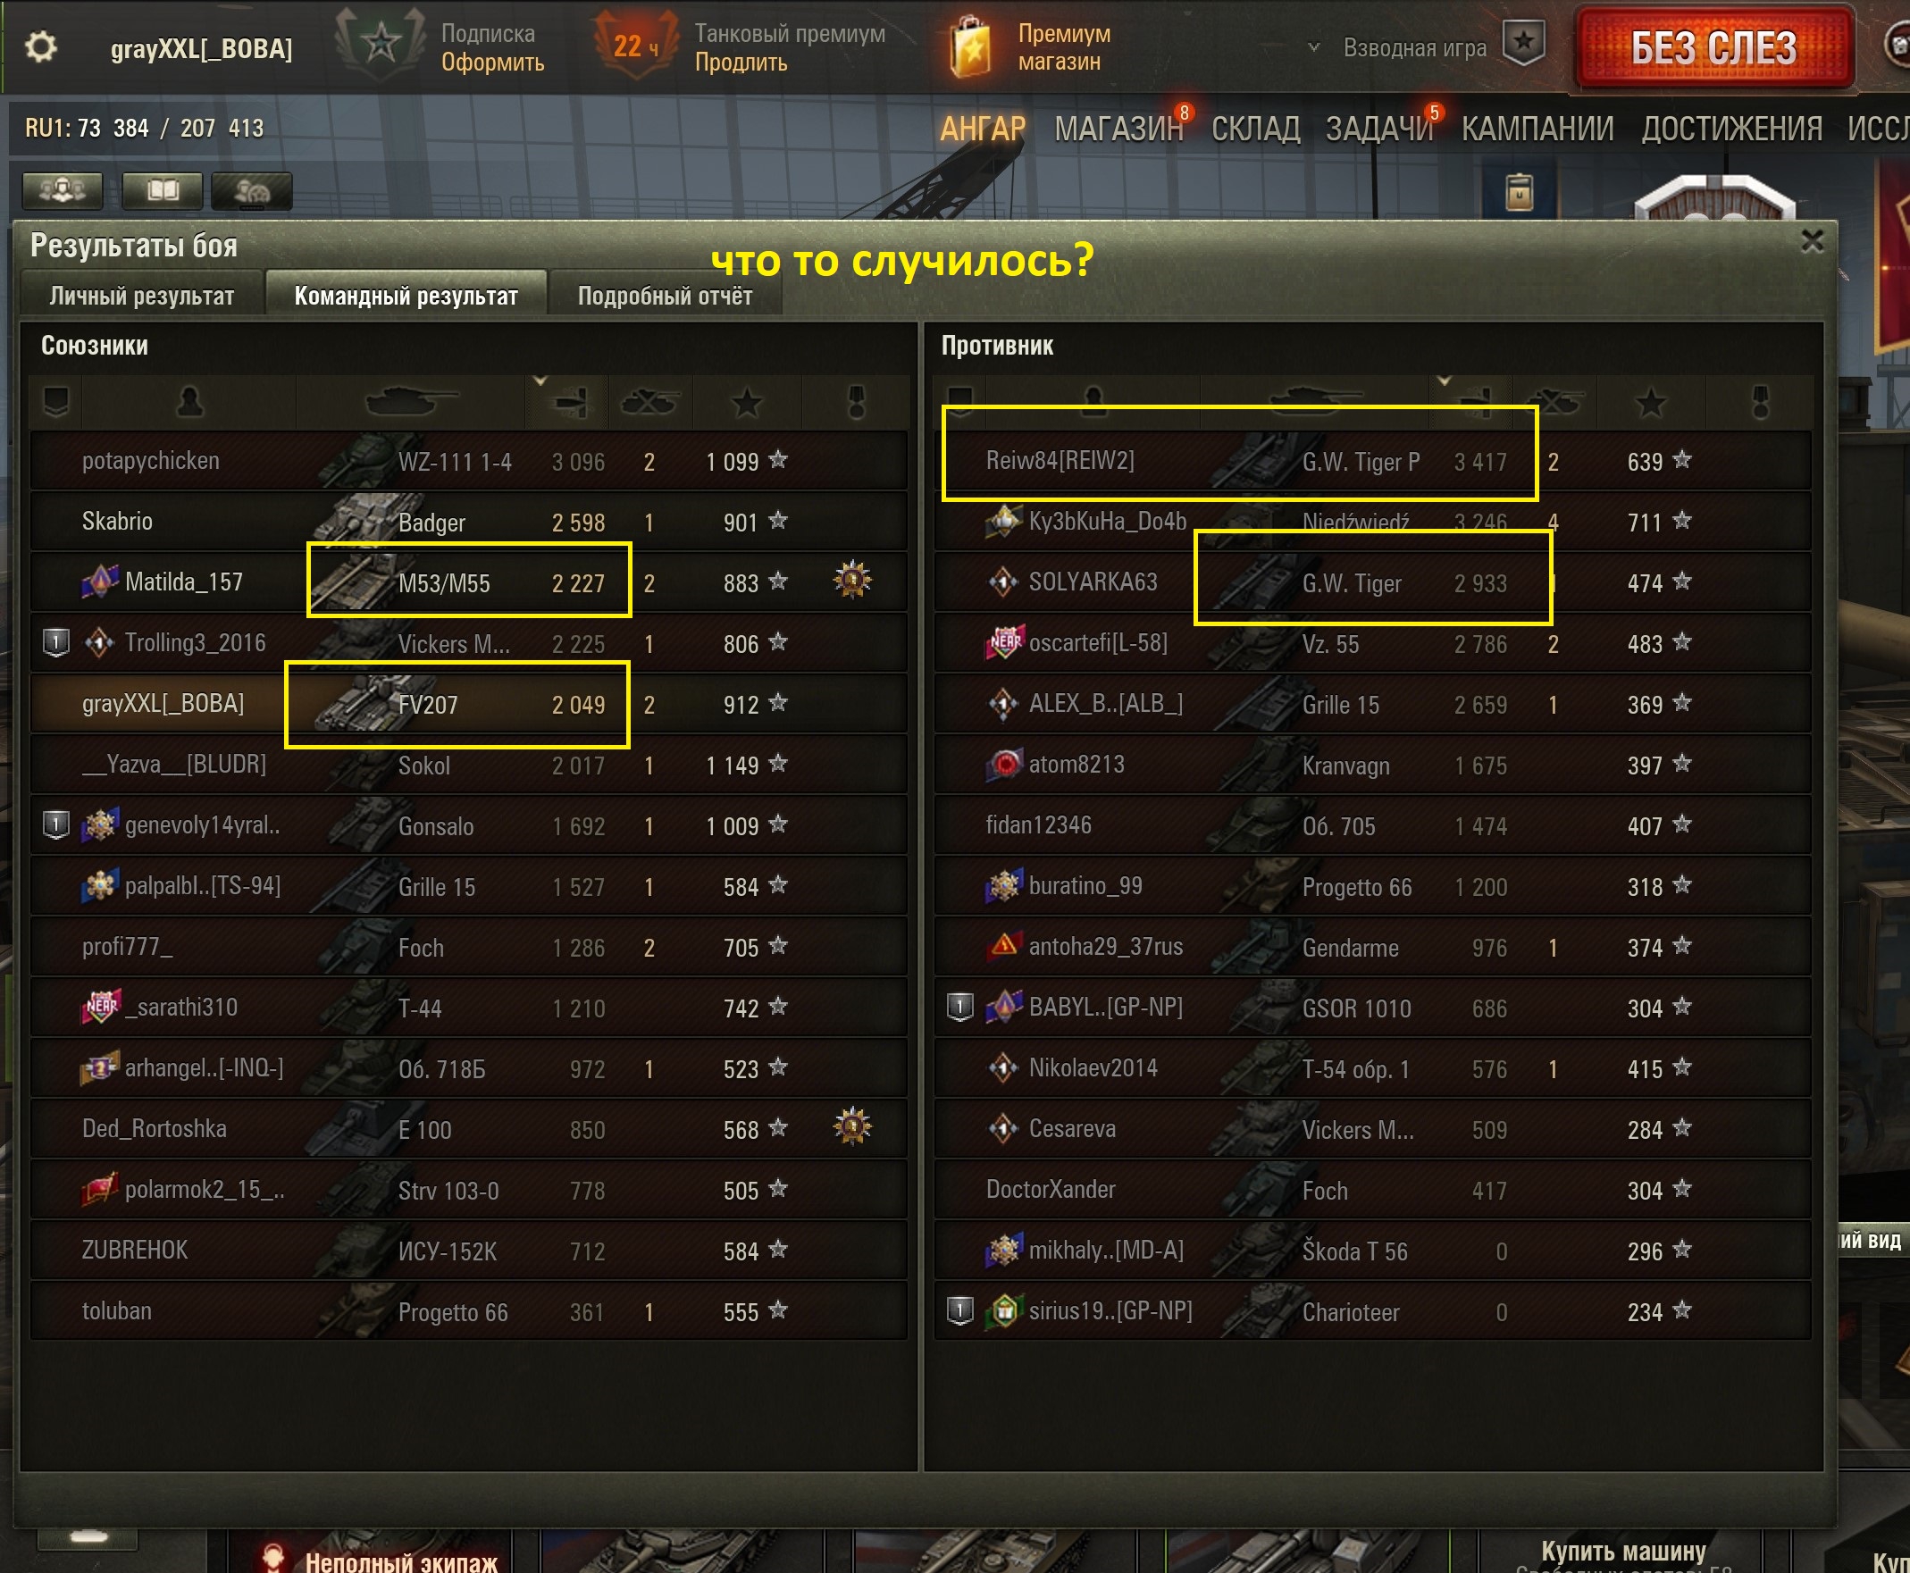The width and height of the screenshot is (1910, 1573).
Task: Open the contacts/friends panel icon
Action: pyautogui.click(x=63, y=190)
